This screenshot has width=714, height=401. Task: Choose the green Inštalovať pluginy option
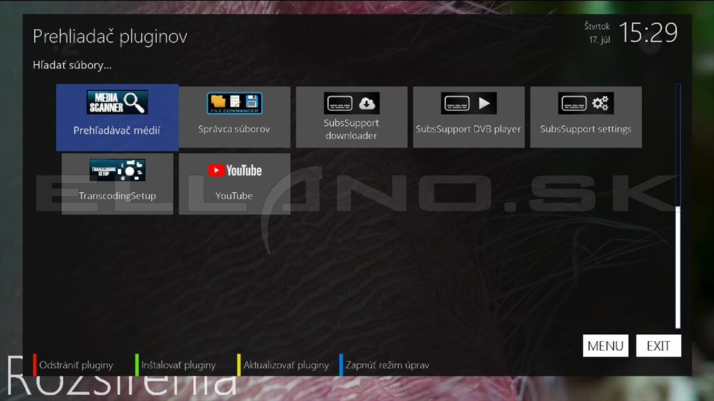pos(178,365)
